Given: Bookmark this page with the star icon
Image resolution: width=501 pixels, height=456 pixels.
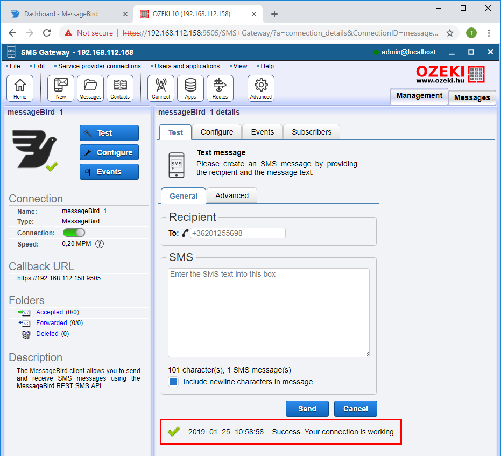Looking at the screenshot, I should [x=450, y=33].
